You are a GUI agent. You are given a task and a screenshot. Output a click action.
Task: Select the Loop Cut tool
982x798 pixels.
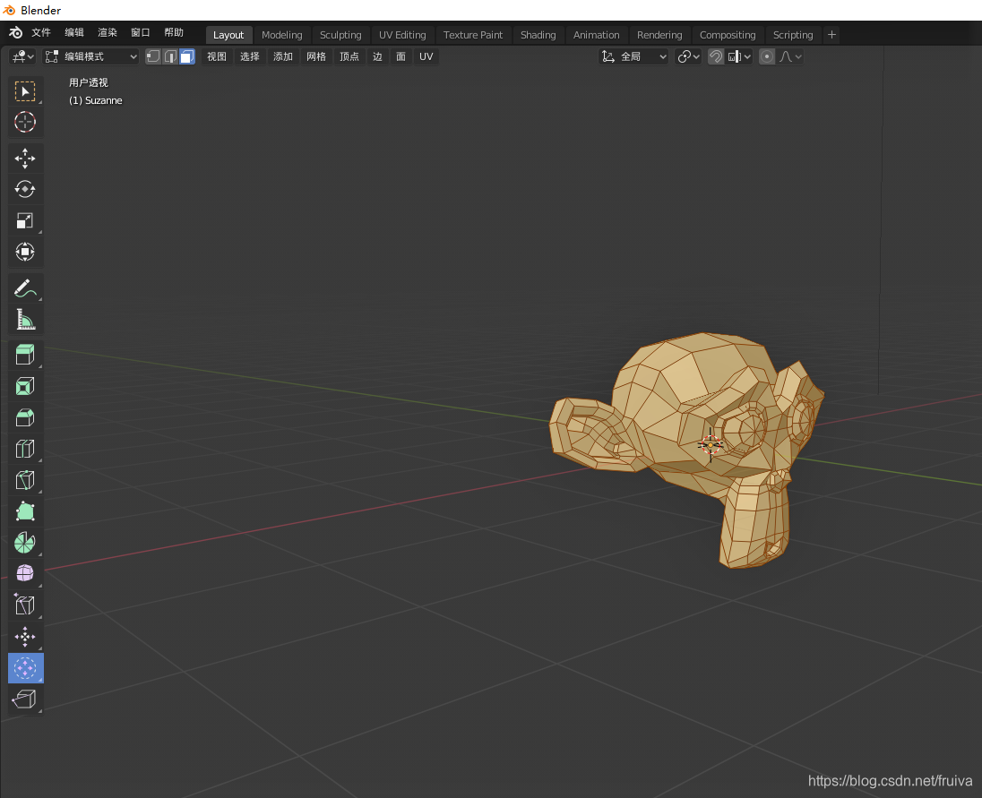point(25,449)
